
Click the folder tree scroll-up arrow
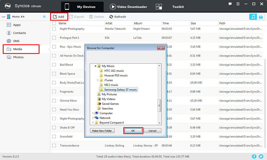[159, 66]
